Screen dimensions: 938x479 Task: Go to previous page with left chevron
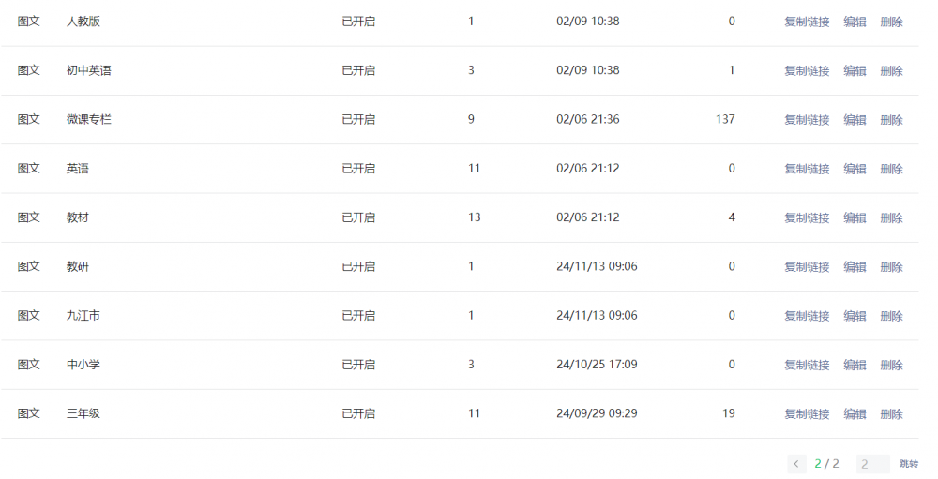click(796, 464)
